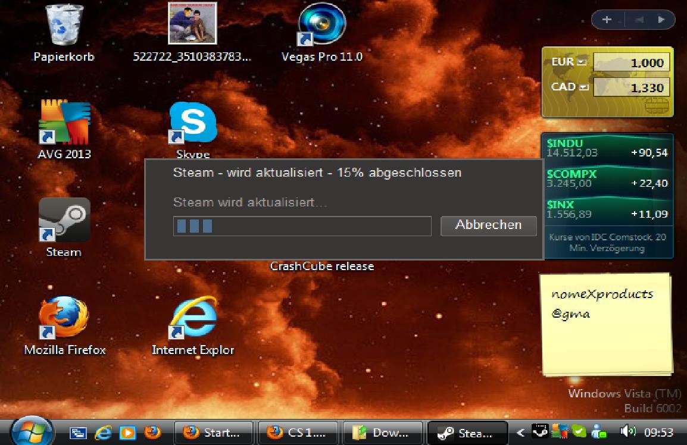Open Internet Explorer from quick launch

(104, 433)
